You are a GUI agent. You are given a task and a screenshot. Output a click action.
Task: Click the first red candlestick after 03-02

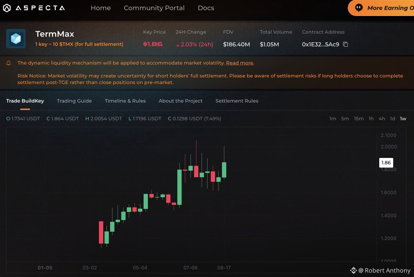coord(101,232)
